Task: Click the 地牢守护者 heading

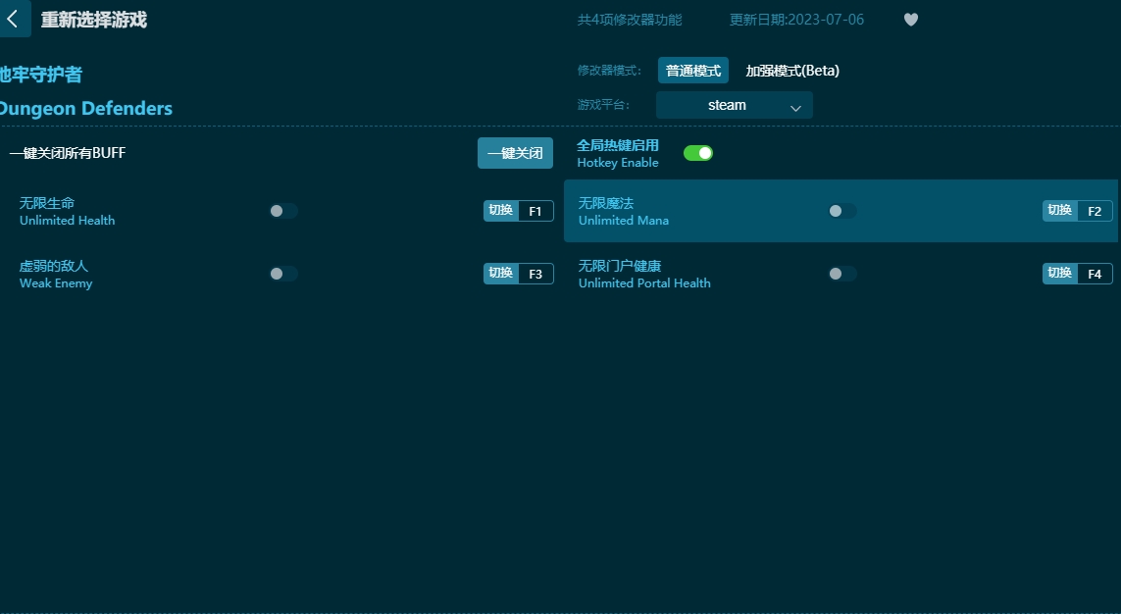Action: tap(41, 75)
